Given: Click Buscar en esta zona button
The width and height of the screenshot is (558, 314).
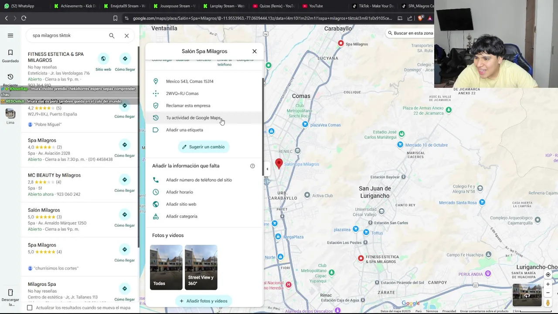Looking at the screenshot, I should pyautogui.click(x=410, y=33).
